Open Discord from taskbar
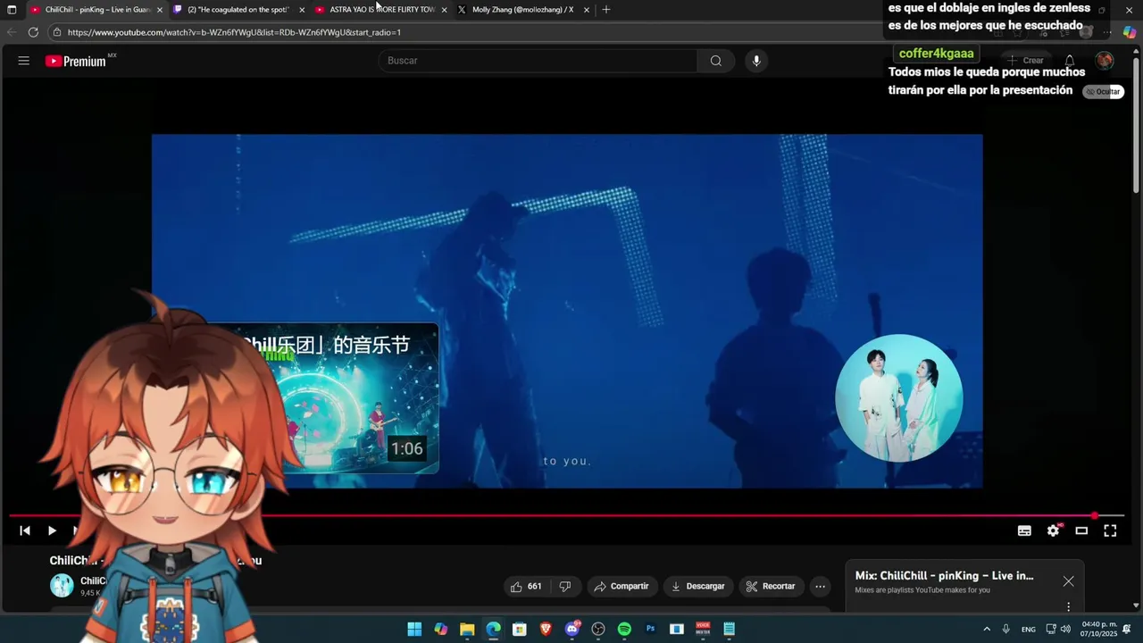The height and width of the screenshot is (643, 1143). pyautogui.click(x=572, y=629)
